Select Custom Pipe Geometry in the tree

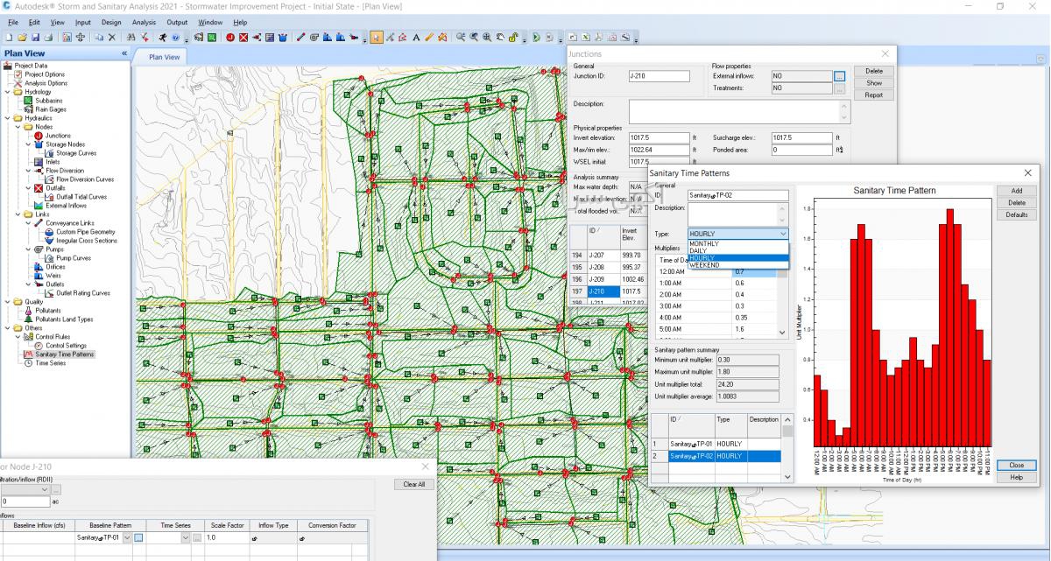[x=86, y=232]
